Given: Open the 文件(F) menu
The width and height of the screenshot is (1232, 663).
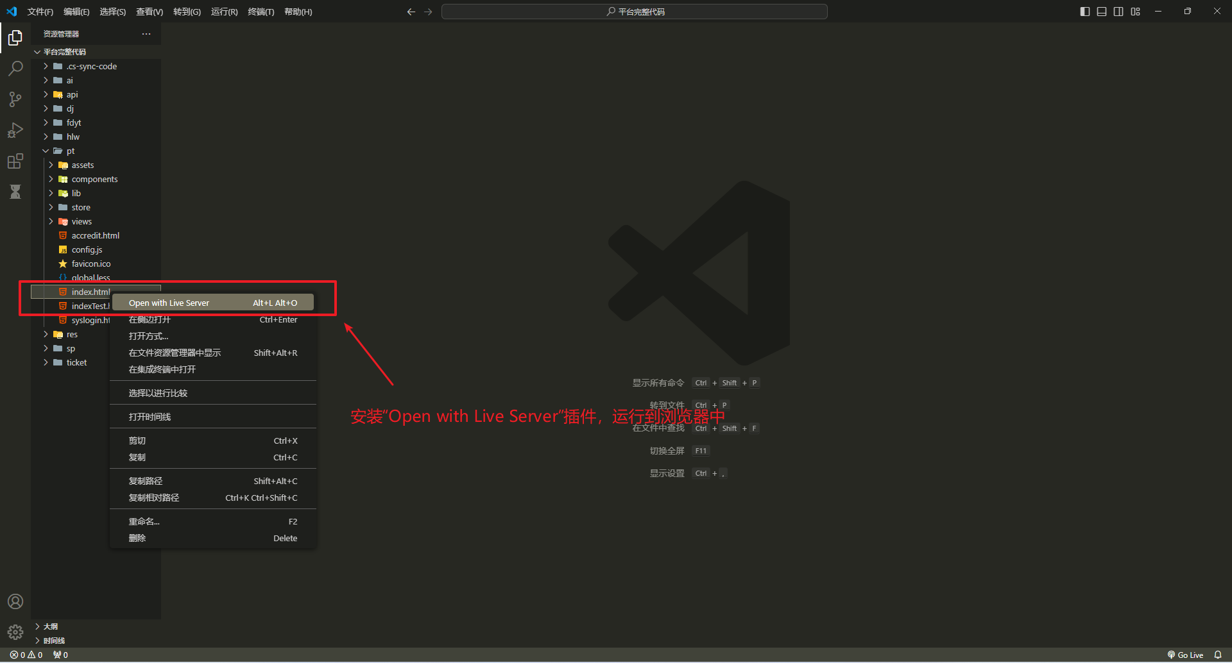Looking at the screenshot, I should [40, 12].
